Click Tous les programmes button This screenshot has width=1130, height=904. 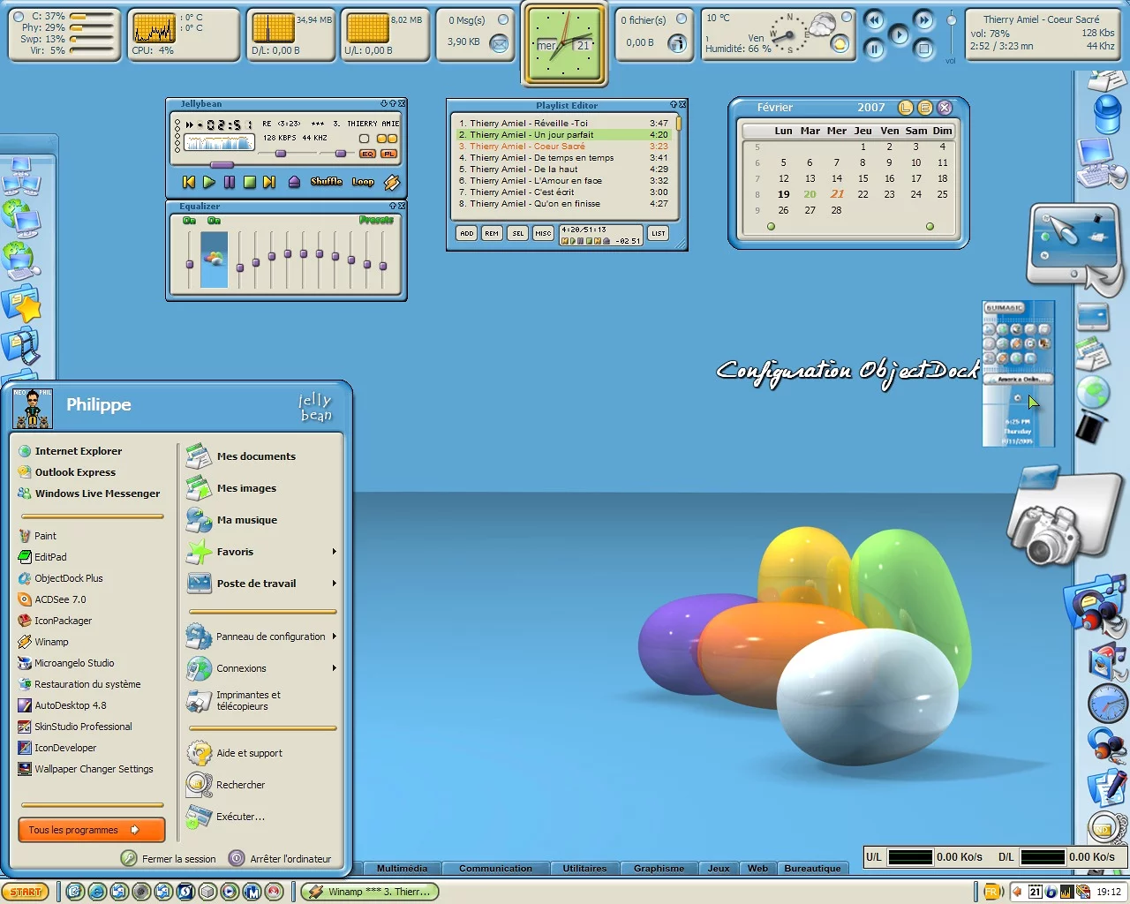coord(91,830)
